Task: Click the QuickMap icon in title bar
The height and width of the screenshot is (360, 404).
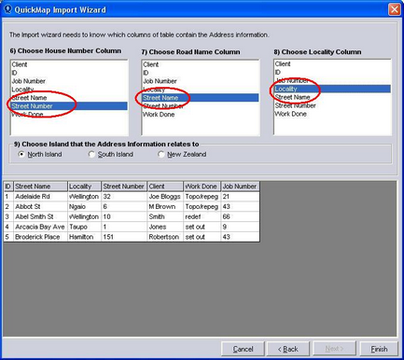Action: pyautogui.click(x=7, y=9)
